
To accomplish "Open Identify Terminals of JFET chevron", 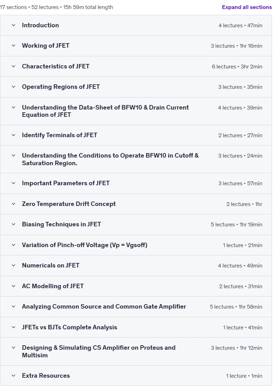I will point(13,135).
